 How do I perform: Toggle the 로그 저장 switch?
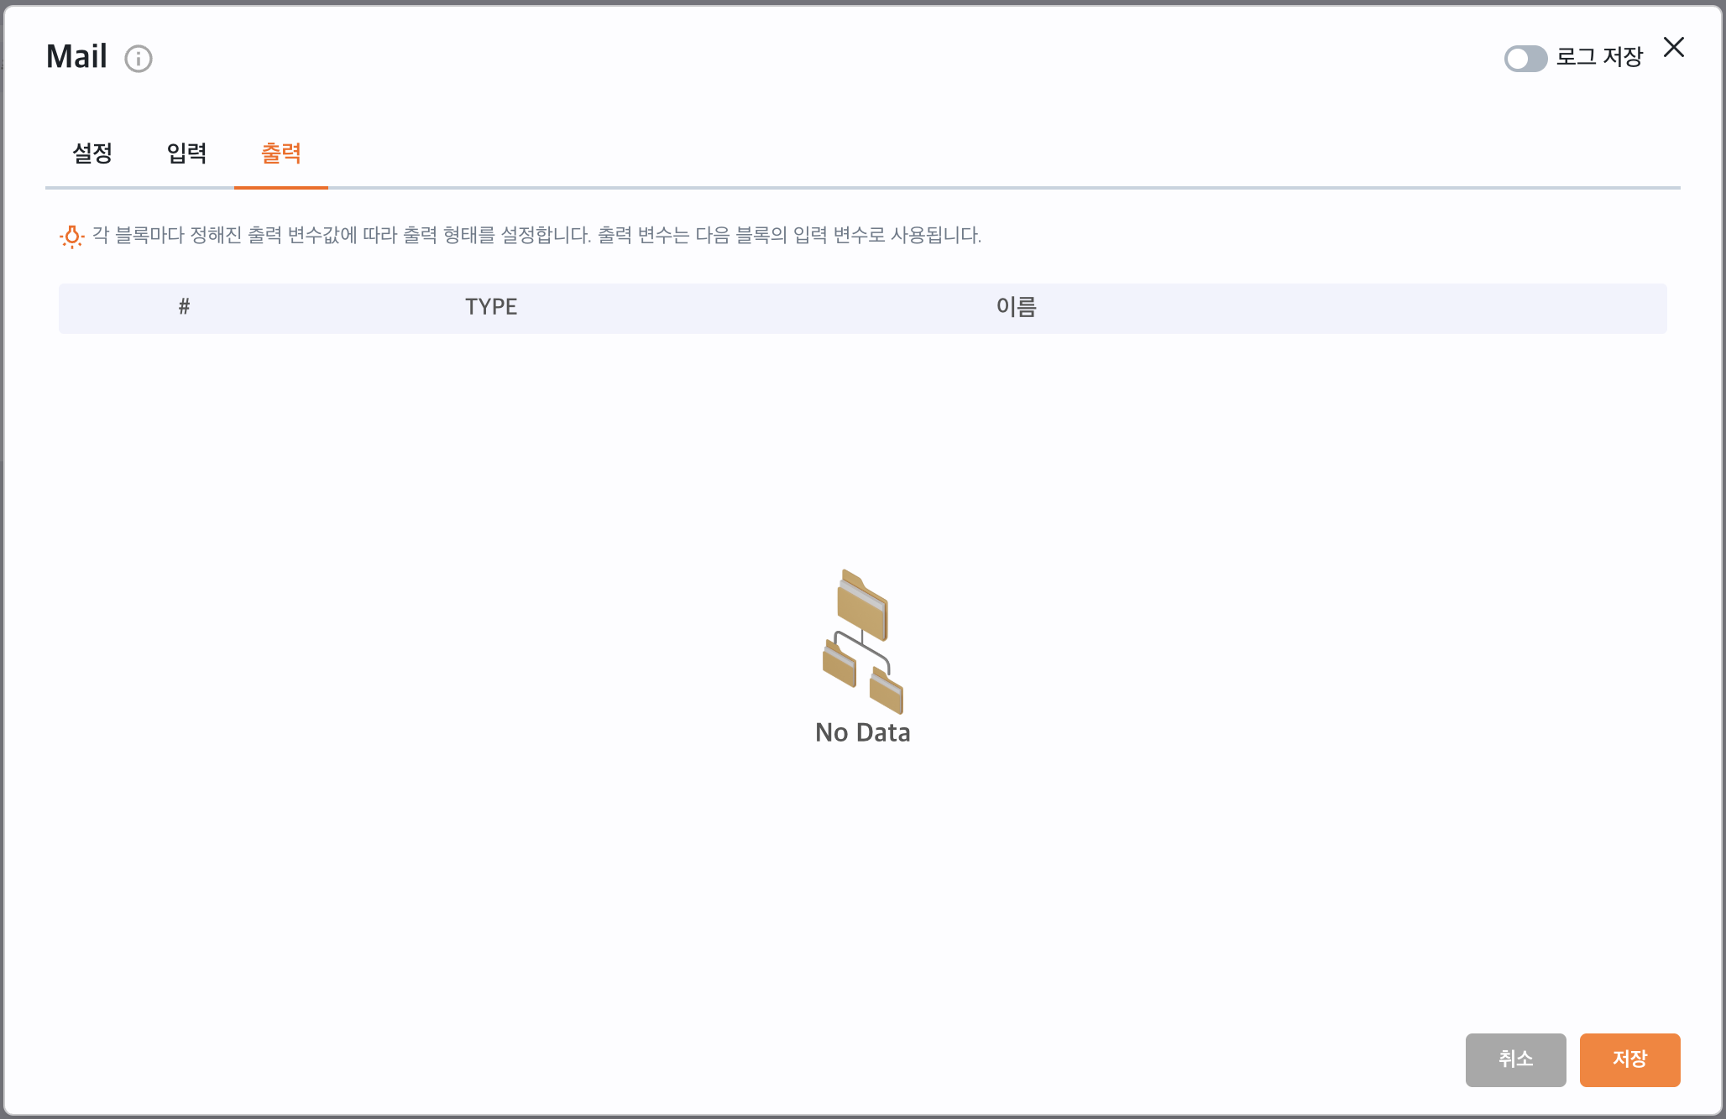tap(1525, 59)
